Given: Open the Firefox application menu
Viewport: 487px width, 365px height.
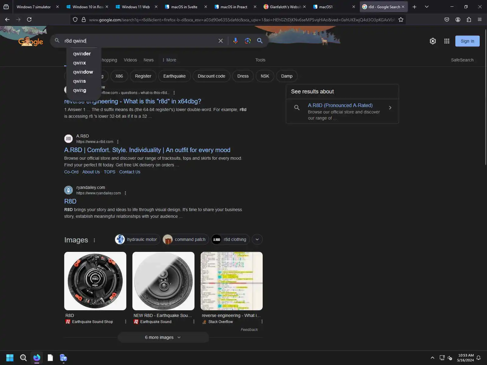Looking at the screenshot, I should coord(480,19).
